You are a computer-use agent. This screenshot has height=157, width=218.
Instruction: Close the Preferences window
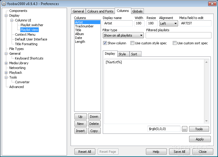click(x=212, y=4)
